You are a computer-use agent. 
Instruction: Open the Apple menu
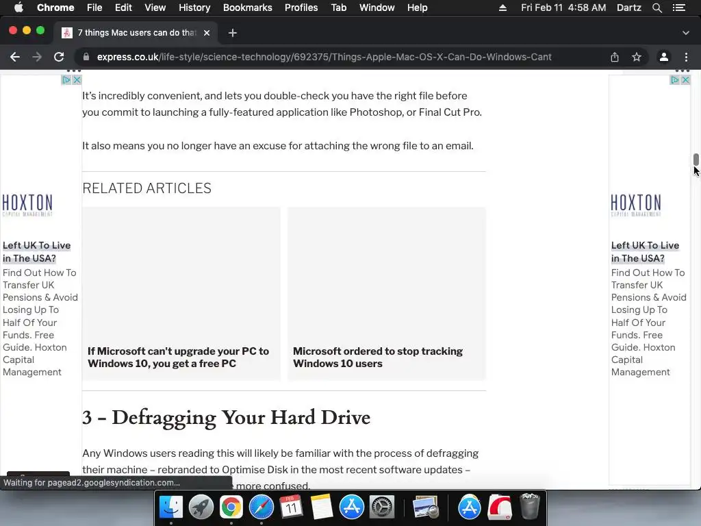(x=18, y=8)
